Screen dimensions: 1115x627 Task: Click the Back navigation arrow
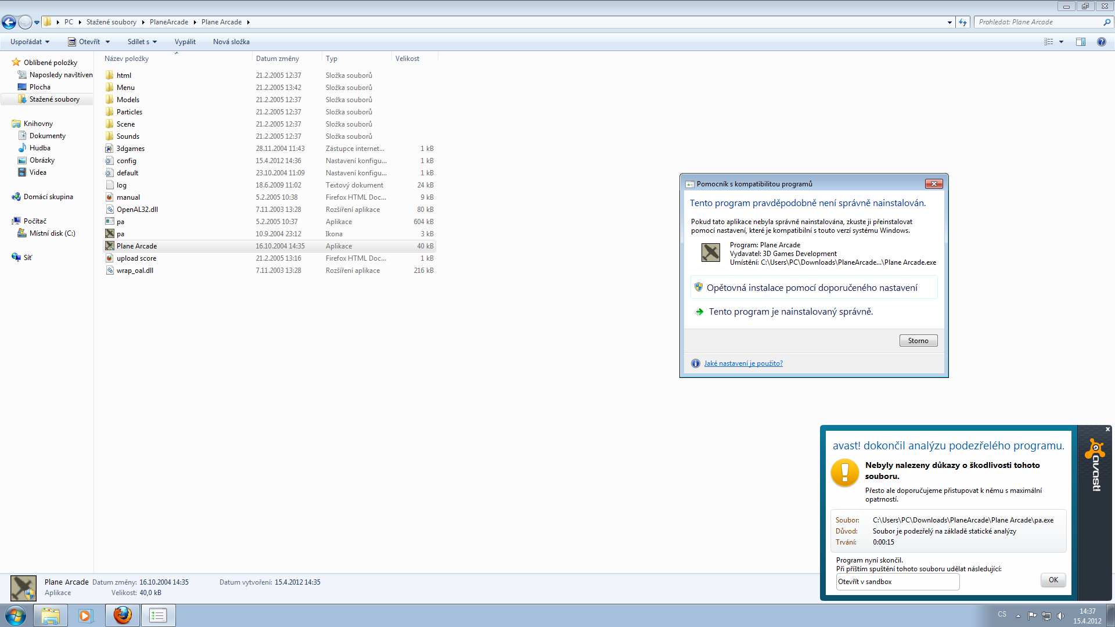[x=9, y=22]
